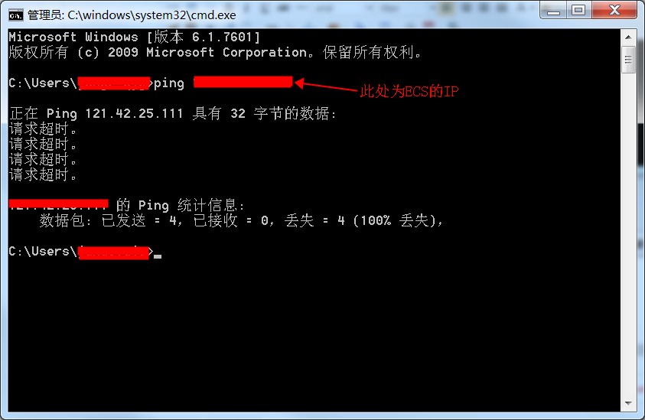Image resolution: width=645 pixels, height=420 pixels.
Task: Click the red ECS IP annotation text
Action: [409, 91]
